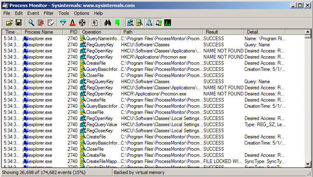Viewport: 313px width, 177px height.
Task: Click the Time column header
Action: coord(12,32)
